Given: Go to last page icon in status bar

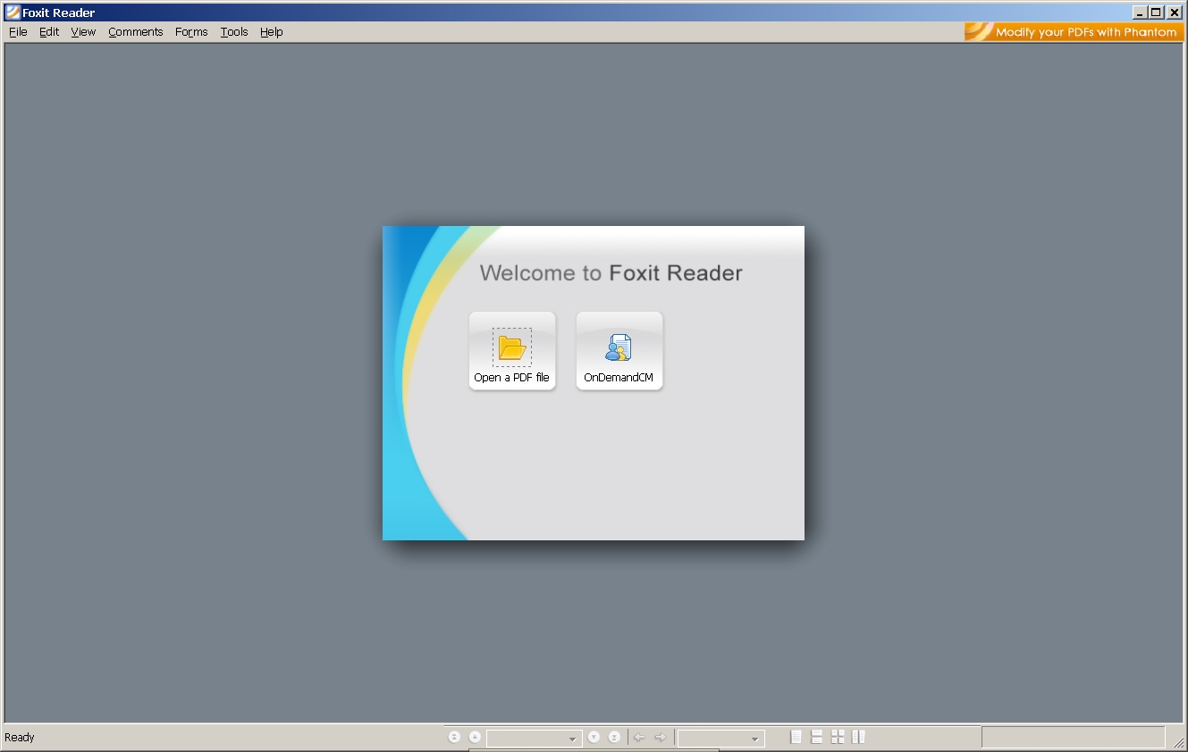Looking at the screenshot, I should pos(614,737).
